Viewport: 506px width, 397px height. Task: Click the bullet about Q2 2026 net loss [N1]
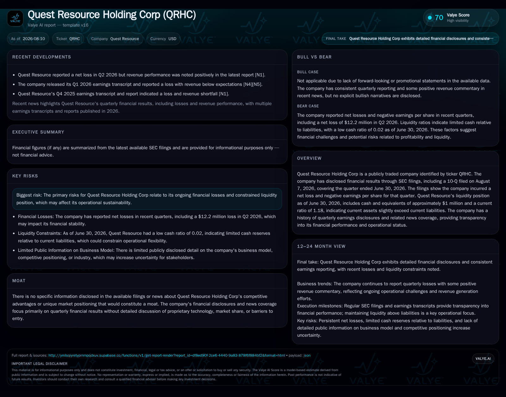[x=141, y=75]
